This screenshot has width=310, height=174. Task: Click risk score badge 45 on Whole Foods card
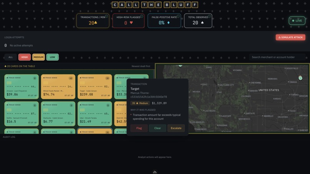[71, 78]
